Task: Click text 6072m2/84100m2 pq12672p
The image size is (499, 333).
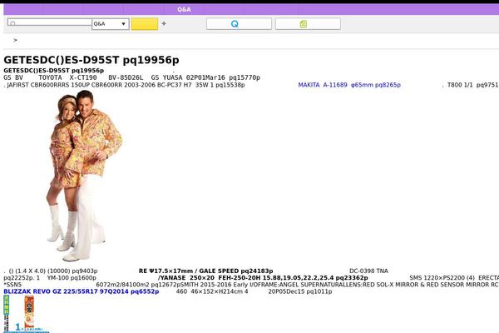Action: coord(138,284)
